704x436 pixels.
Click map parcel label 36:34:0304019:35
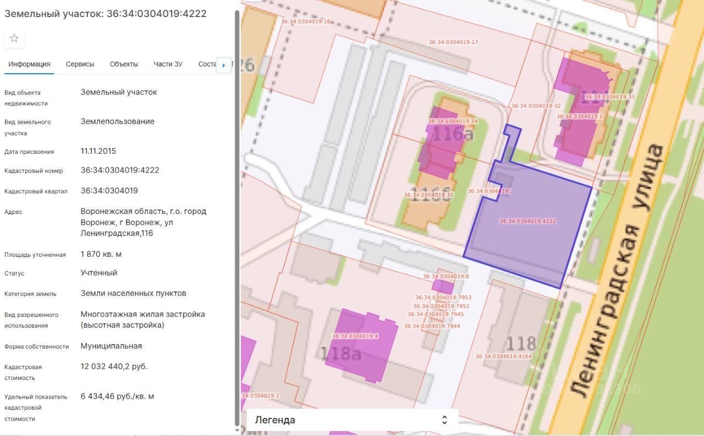click(x=428, y=195)
